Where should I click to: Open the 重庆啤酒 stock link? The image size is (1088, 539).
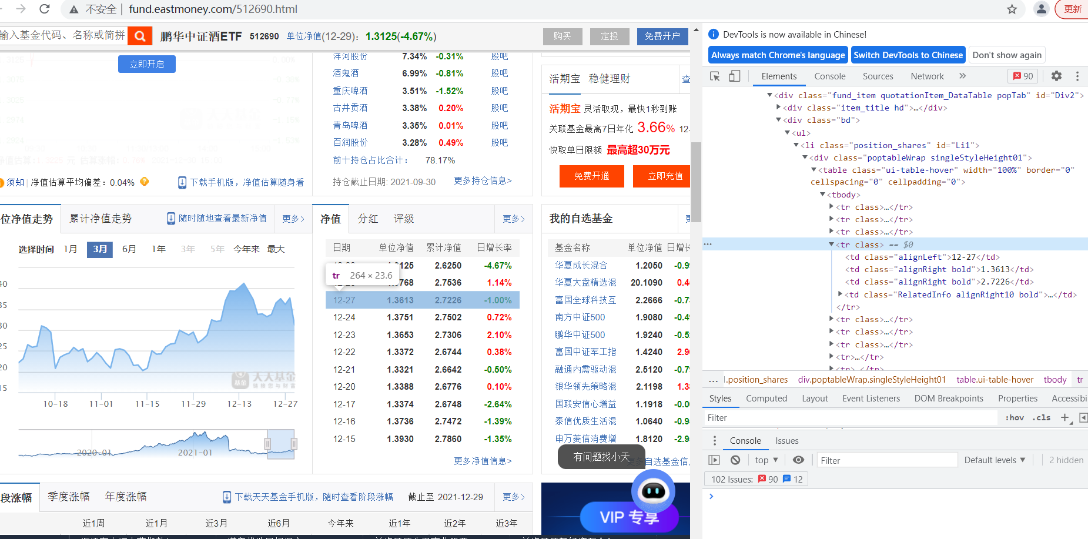click(x=350, y=91)
